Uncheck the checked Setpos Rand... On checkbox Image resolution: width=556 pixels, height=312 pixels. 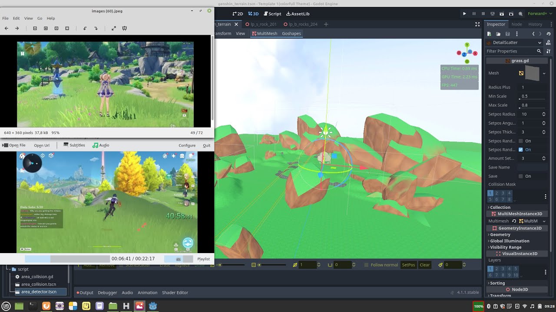pyautogui.click(x=521, y=149)
